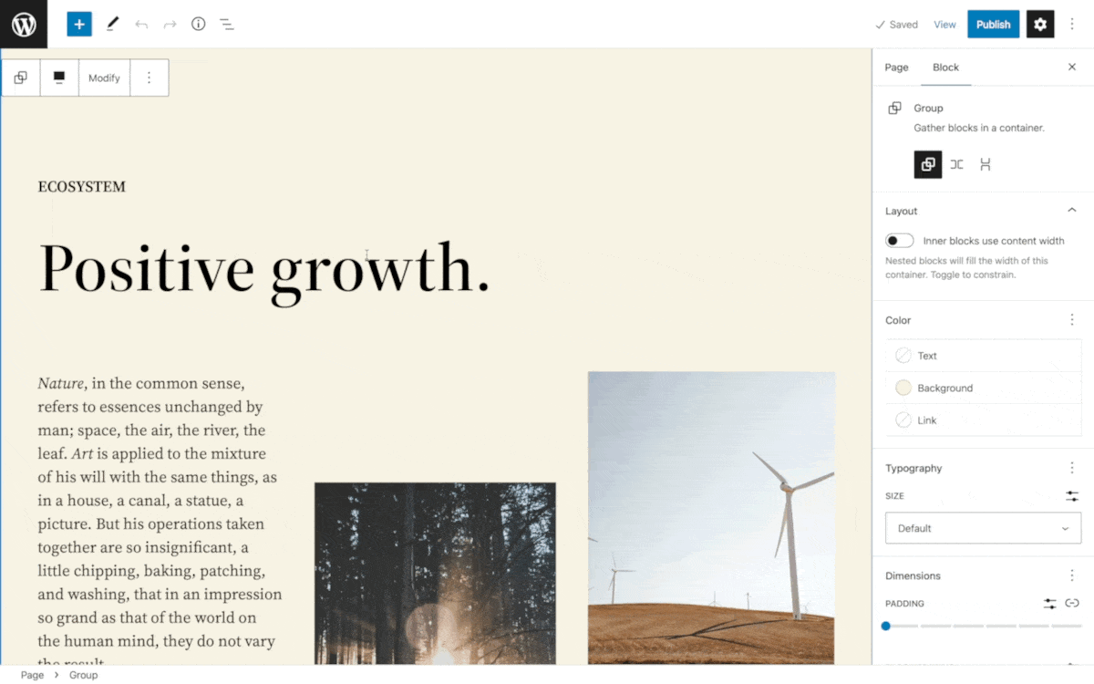The height and width of the screenshot is (684, 1094).
Task: Collapse the Layout panel
Action: point(1072,211)
